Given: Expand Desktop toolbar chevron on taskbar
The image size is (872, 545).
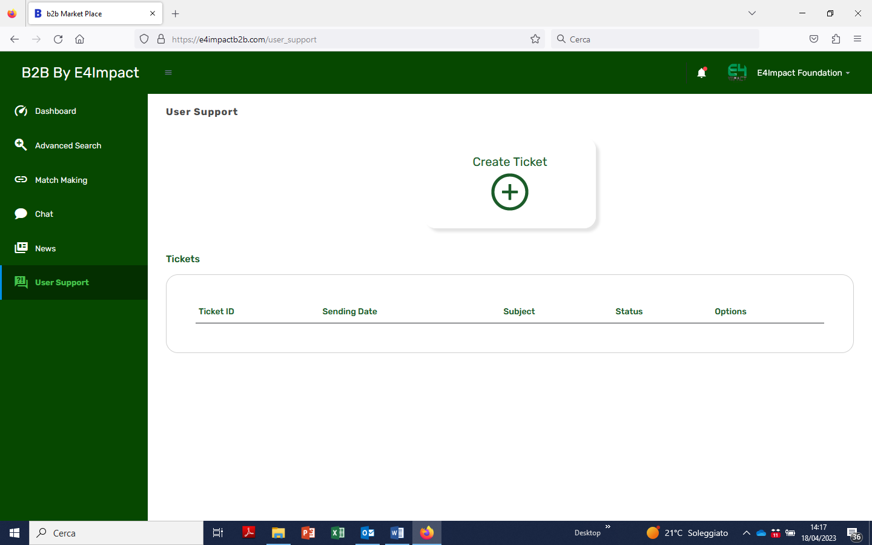Looking at the screenshot, I should click(x=608, y=527).
